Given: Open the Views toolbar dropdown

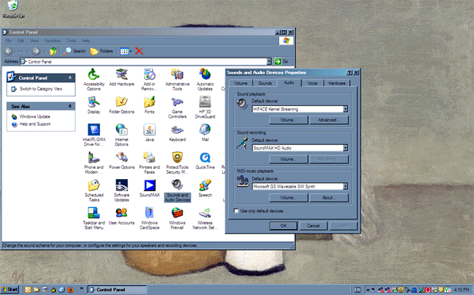Looking at the screenshot, I should coord(131,52).
